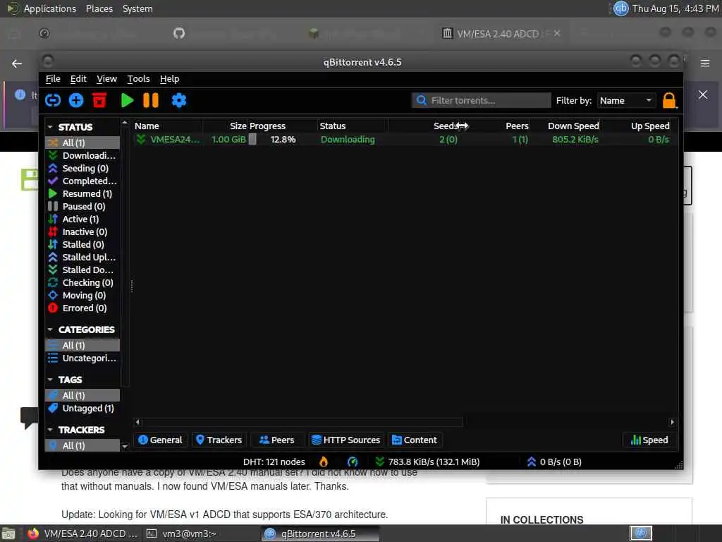The width and height of the screenshot is (722, 542).
Task: Open the Help menu
Action: (x=169, y=79)
